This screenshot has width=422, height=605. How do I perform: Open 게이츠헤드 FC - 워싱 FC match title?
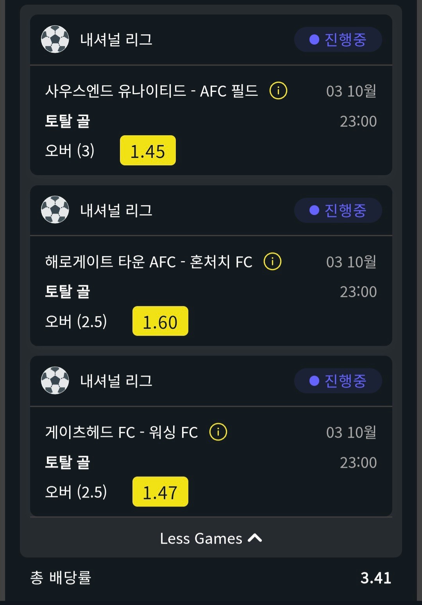click(122, 432)
